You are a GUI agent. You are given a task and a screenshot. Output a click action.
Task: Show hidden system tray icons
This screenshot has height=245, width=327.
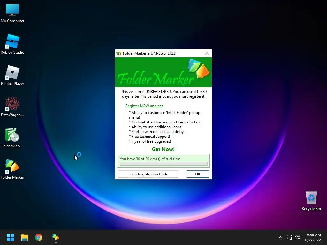(281, 237)
